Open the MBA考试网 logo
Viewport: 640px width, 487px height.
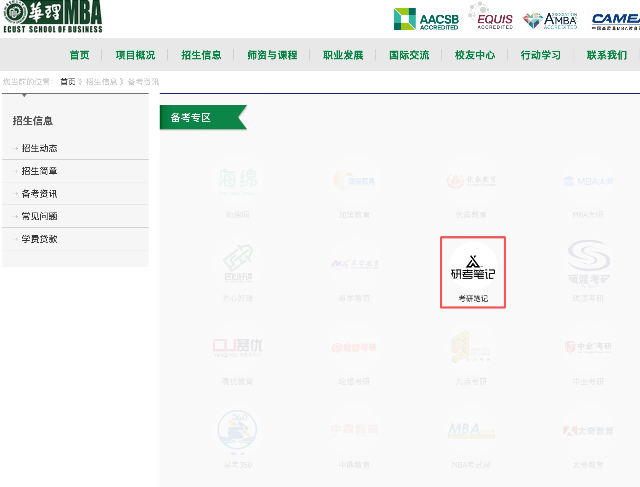(x=471, y=431)
